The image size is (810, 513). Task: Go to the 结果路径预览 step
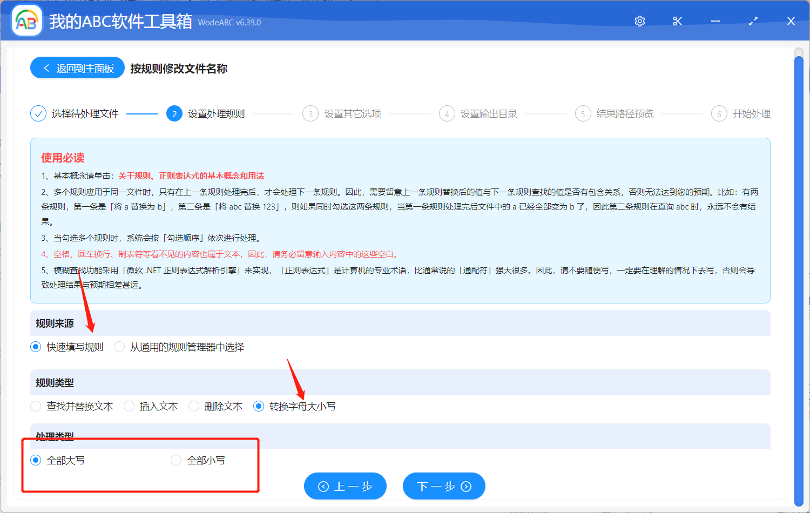tap(624, 114)
